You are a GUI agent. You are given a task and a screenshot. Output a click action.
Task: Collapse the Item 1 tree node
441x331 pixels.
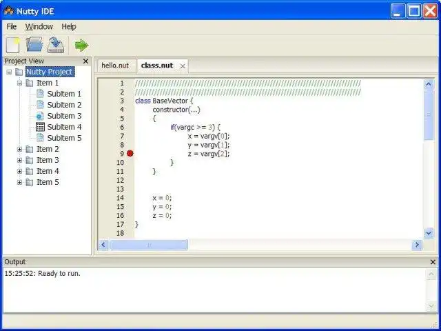pos(19,83)
